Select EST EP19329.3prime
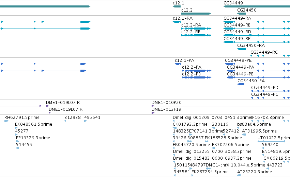 pyautogui.click(x=17, y=141)
